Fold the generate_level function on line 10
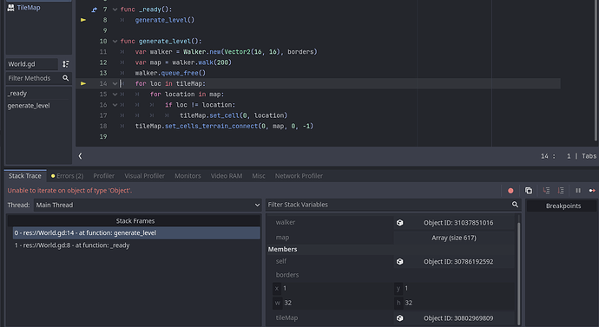The image size is (599, 327). (x=115, y=42)
